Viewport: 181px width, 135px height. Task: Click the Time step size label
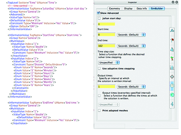[x=106, y=52]
